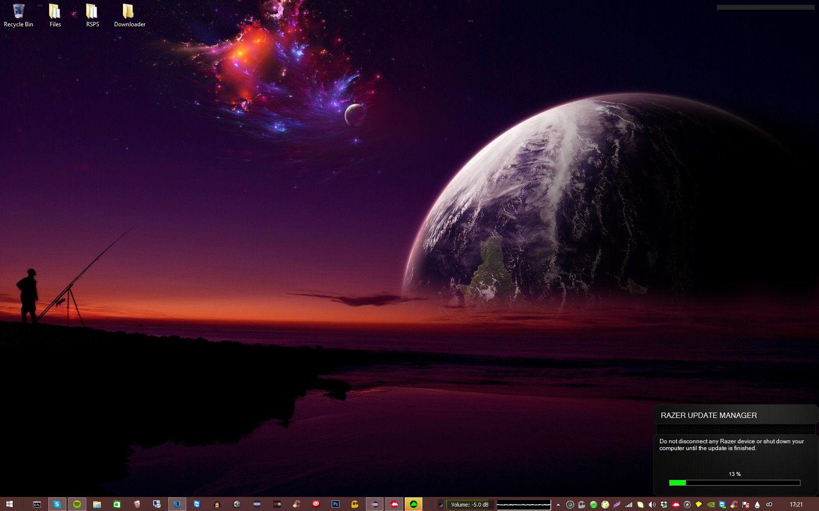Viewport: 819px width, 511px height.
Task: Open the Recycle Bin desktop icon
Action: pyautogui.click(x=19, y=15)
